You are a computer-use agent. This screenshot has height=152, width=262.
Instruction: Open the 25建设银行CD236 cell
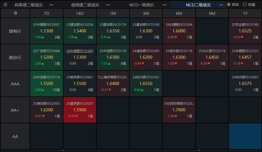(x=80, y=31)
